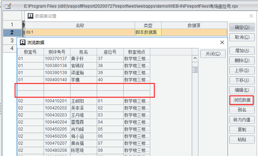
Task: Click the 粘贴 button
Action: coord(242,139)
